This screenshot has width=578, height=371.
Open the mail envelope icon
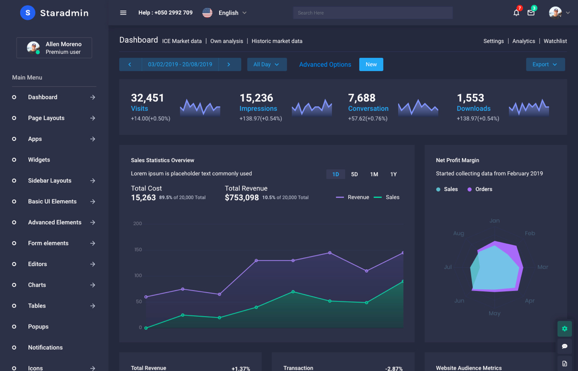tap(531, 13)
